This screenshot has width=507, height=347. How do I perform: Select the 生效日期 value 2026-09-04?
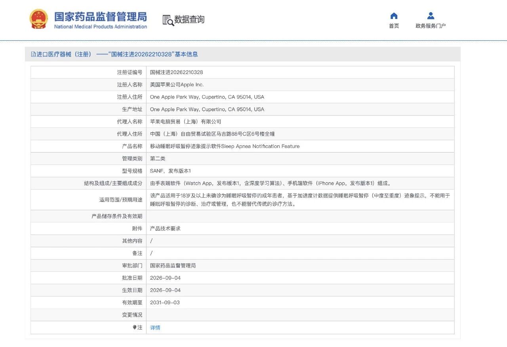pos(165,290)
